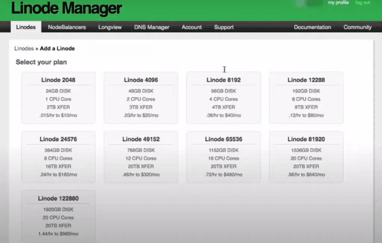Screen dimensions: 382x243
Task: Click the 'Select your plan' heading
Action: click(x=41, y=62)
